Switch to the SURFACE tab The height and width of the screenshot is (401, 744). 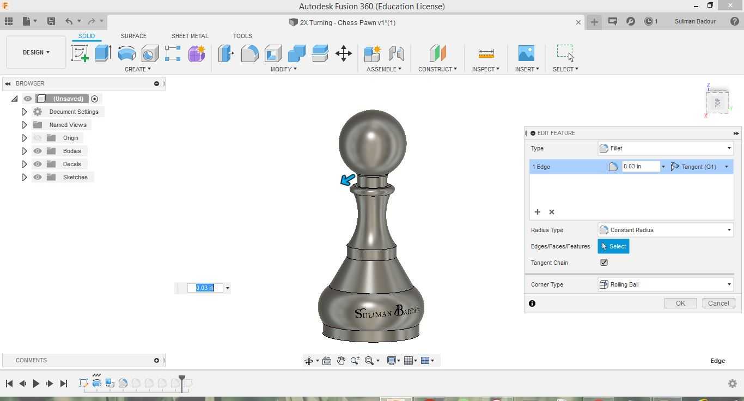pos(133,36)
